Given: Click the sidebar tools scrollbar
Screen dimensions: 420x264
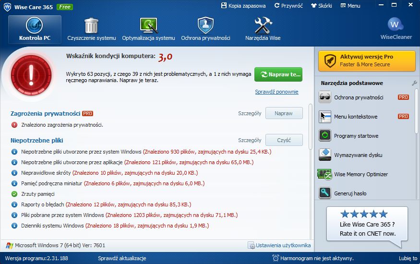Looking at the screenshot, I should click(417, 111).
